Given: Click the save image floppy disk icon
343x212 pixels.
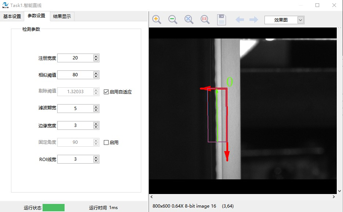Looking at the screenshot, I should (x=222, y=19).
